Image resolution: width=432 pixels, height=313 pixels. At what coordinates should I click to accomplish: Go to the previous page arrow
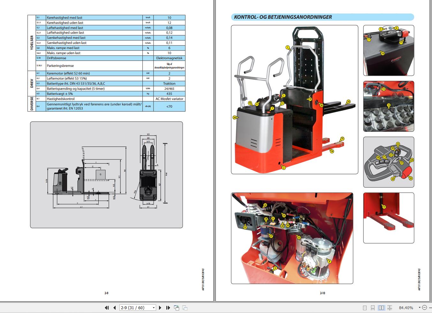(x=114, y=308)
